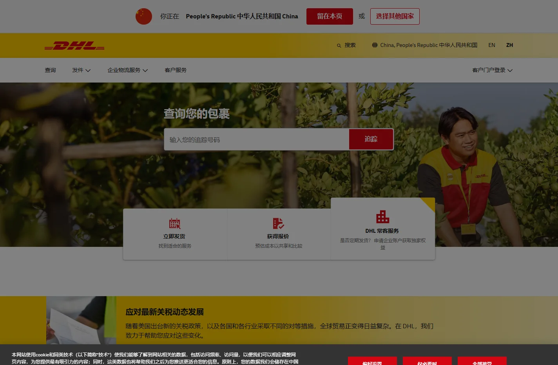Switch language to ZH
Viewport: 558px width, 365px height.
click(509, 45)
